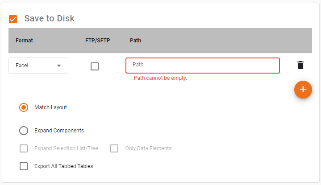
Task: Check the Expand Selection List/Tree box
Action: pyautogui.click(x=24, y=148)
